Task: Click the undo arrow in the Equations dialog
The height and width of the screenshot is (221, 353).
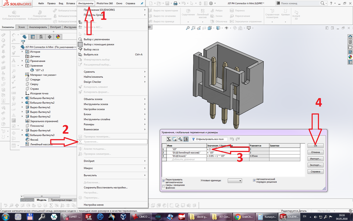Action: pyautogui.click(x=232, y=138)
